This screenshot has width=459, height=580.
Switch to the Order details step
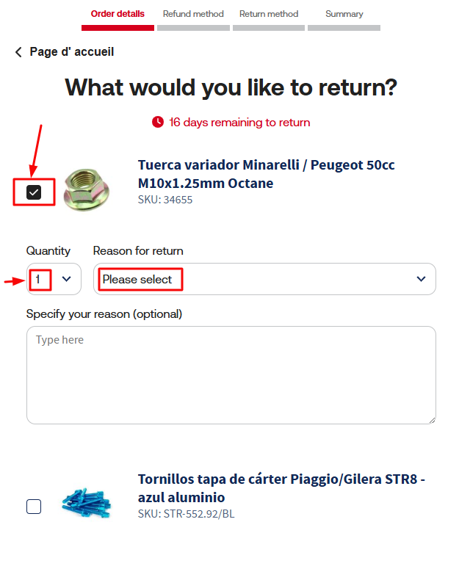pyautogui.click(x=118, y=14)
